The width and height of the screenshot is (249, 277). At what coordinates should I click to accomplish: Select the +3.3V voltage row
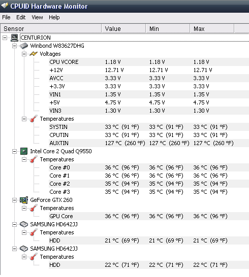pos(149,86)
